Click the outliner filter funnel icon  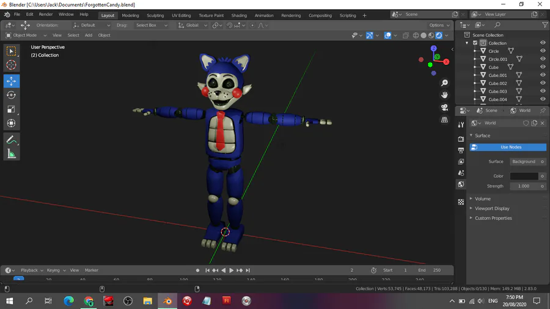[544, 25]
